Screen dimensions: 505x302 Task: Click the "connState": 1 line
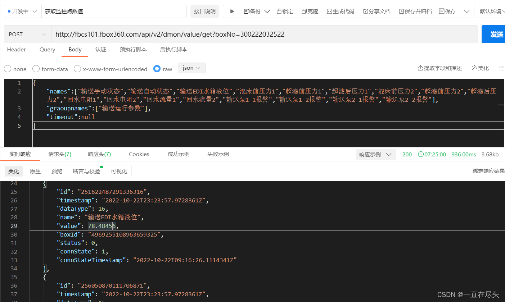(x=82, y=251)
